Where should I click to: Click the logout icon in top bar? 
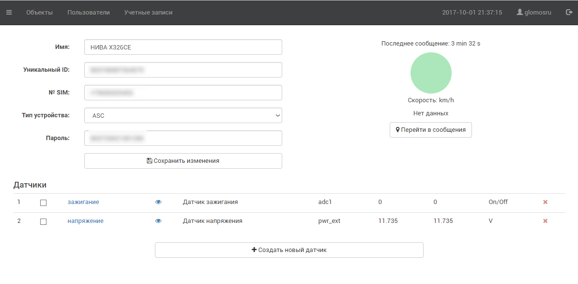(569, 13)
